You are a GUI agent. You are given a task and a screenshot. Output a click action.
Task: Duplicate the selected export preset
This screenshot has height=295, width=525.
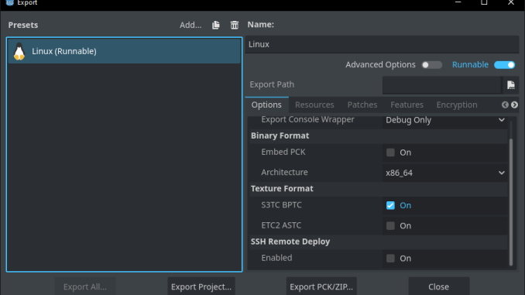click(216, 25)
